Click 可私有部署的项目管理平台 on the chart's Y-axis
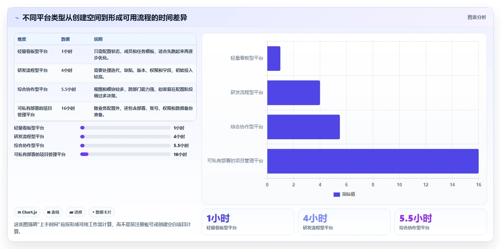501x249 pixels. coord(235,161)
